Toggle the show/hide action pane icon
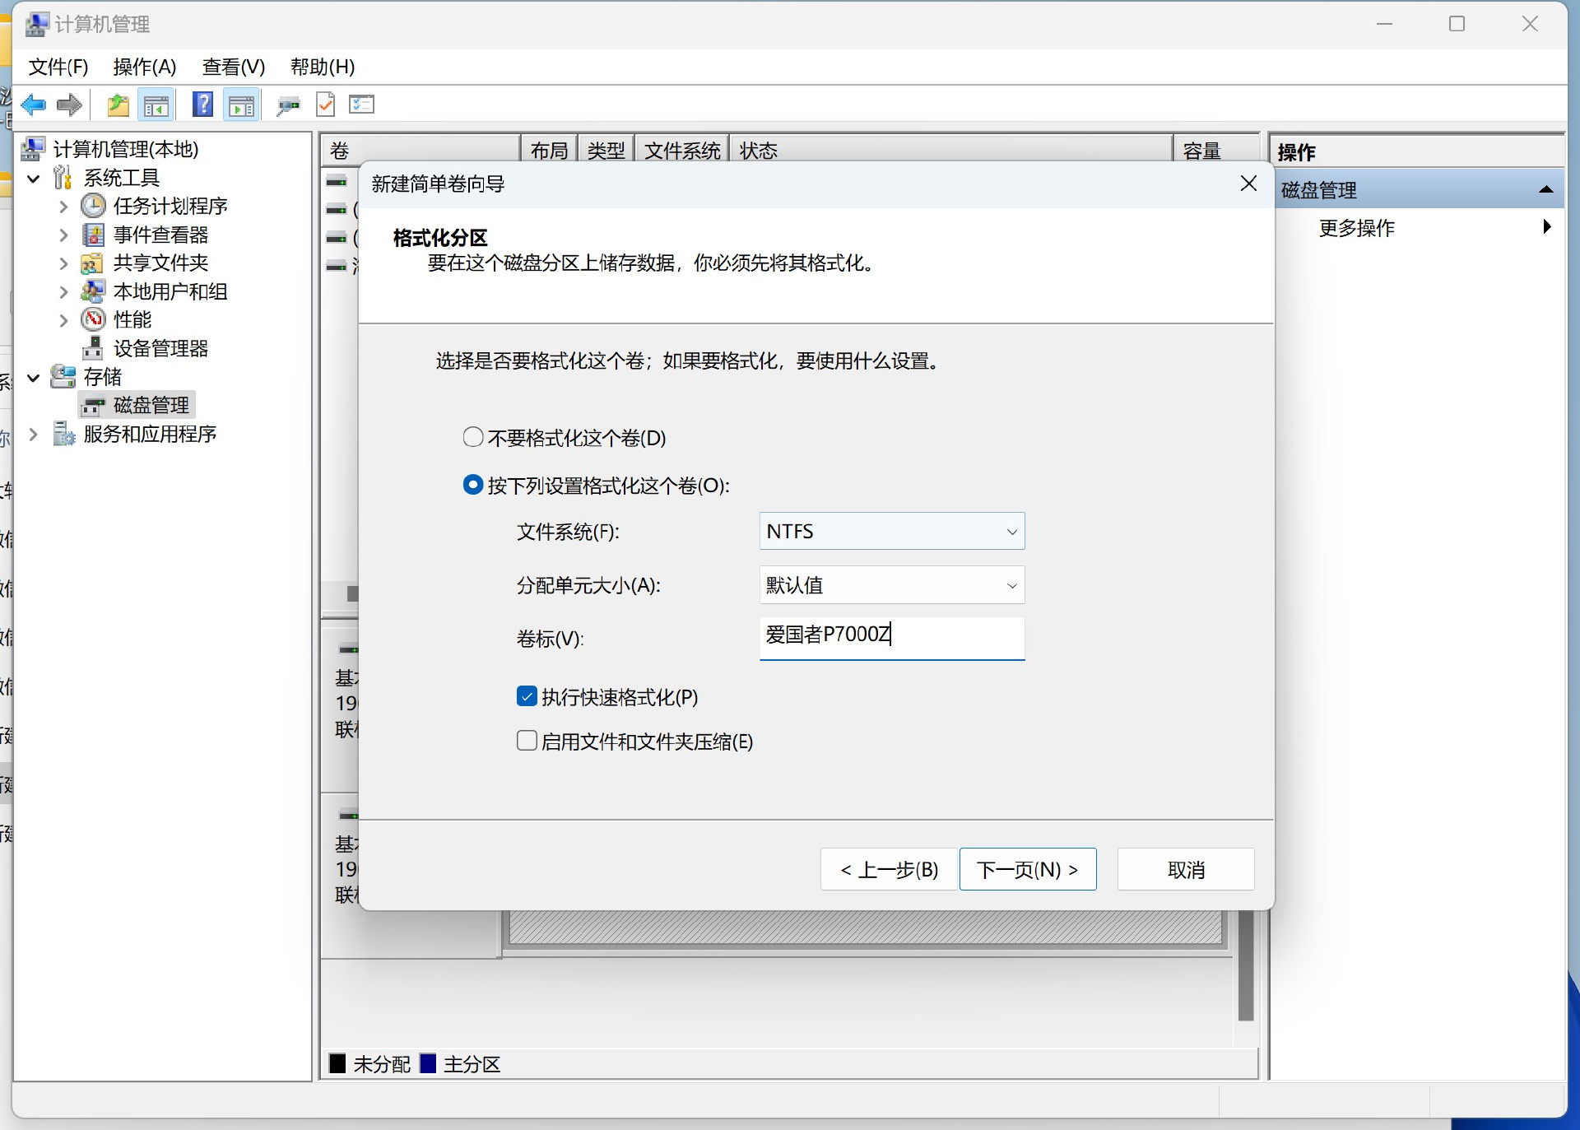 click(x=241, y=105)
